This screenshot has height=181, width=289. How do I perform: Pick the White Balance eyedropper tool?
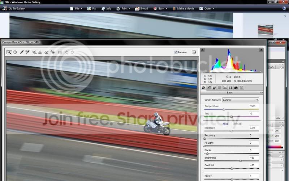[22, 52]
